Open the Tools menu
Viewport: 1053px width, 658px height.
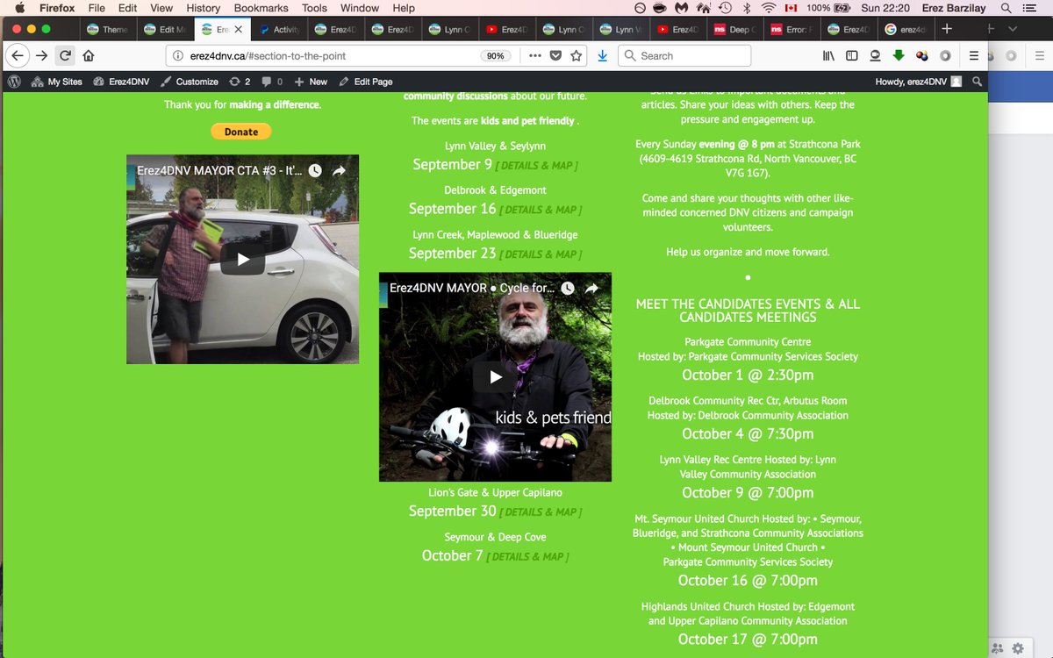[x=314, y=8]
